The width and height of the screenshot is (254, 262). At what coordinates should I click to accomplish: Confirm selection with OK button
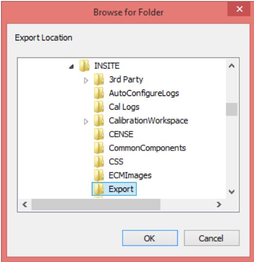coord(150,238)
